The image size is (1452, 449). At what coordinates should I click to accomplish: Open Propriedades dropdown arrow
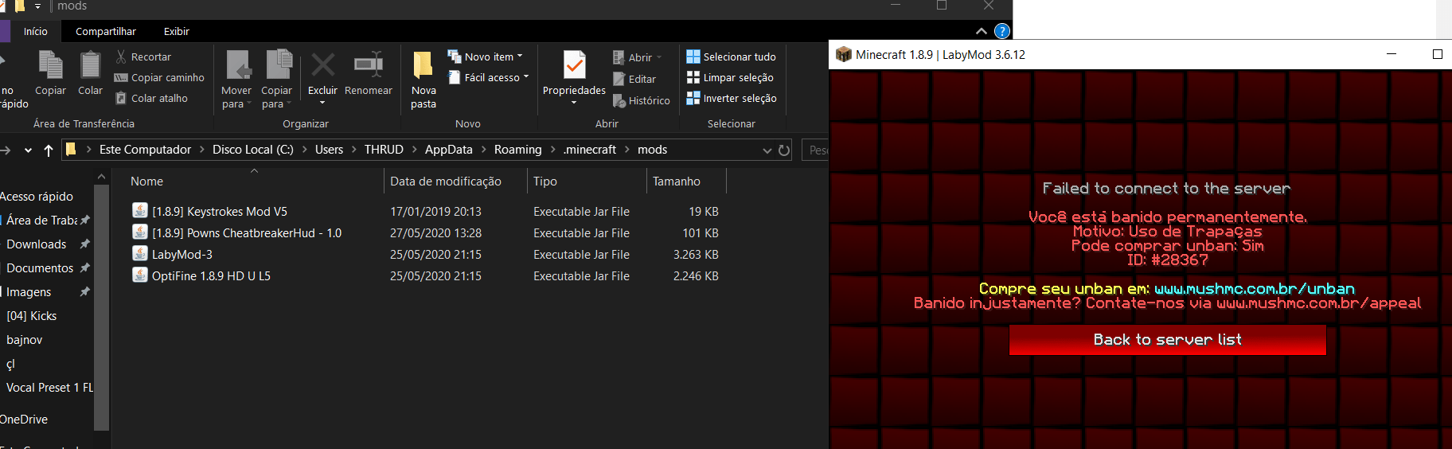coord(574,103)
